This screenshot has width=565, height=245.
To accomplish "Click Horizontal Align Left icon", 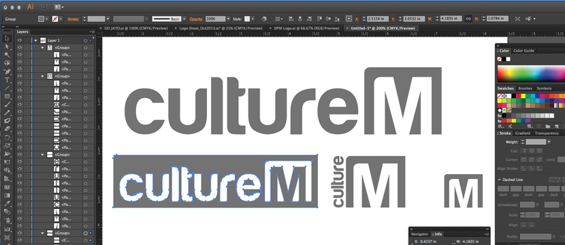I will click(x=291, y=19).
